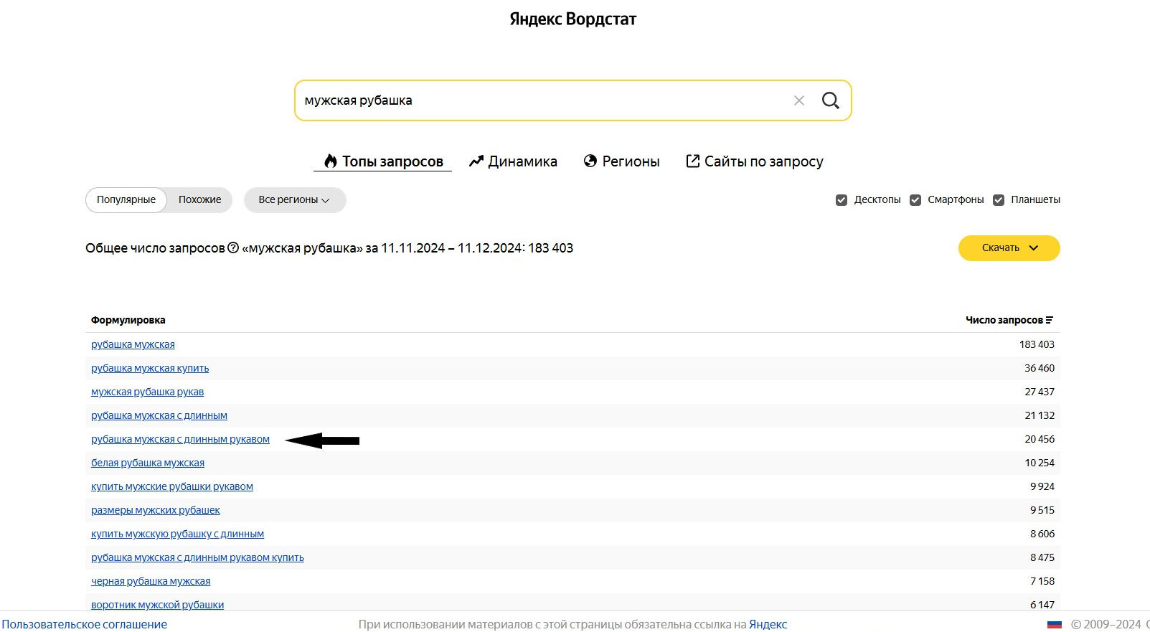
Task: Select the Топы запросов tab
Action: pyautogui.click(x=383, y=161)
